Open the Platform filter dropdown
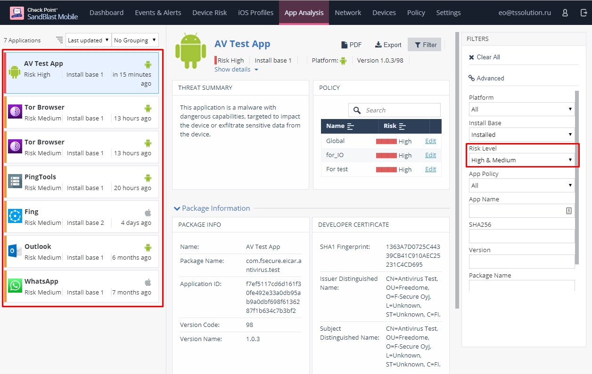Screen dimensions: 592x374 [522, 109]
